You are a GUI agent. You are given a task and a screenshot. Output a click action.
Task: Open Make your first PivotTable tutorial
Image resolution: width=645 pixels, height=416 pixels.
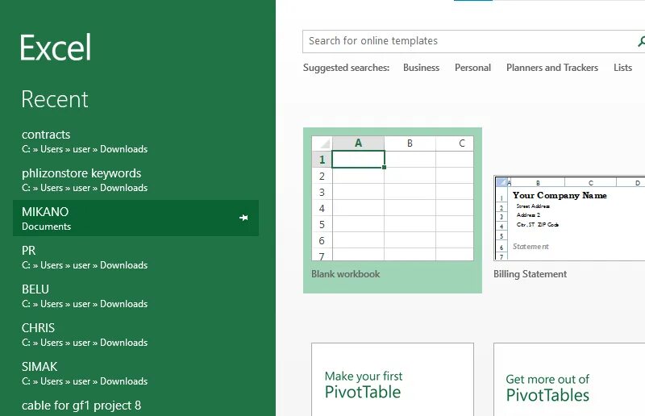pos(393,380)
